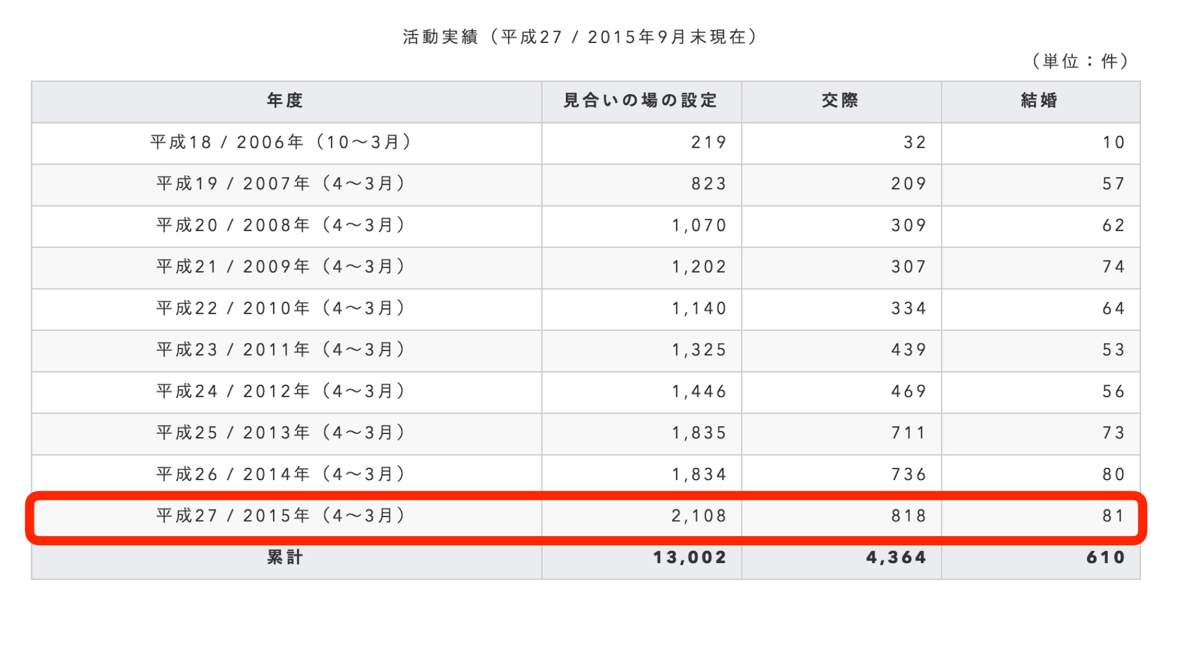Click the 610 cumulative 結婚 cell
This screenshot has width=1181, height=664.
point(1105,558)
